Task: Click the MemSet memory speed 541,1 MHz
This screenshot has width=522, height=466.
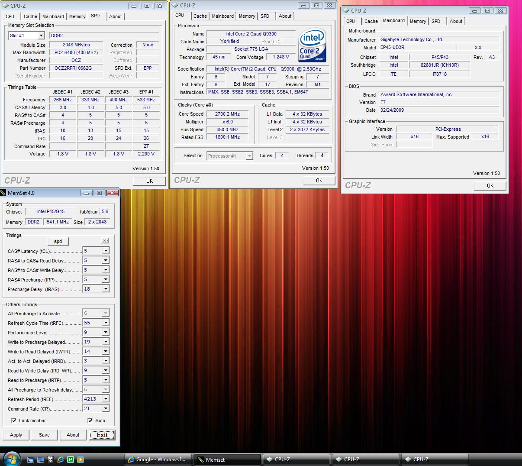Action: click(x=58, y=222)
